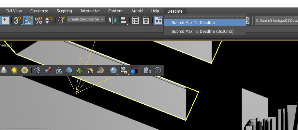Click the material picker sphere with cursor icon

click(x=124, y=70)
